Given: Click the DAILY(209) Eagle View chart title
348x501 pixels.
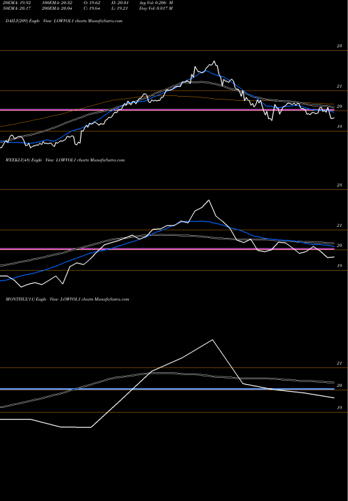Looking at the screenshot, I should point(64,21).
